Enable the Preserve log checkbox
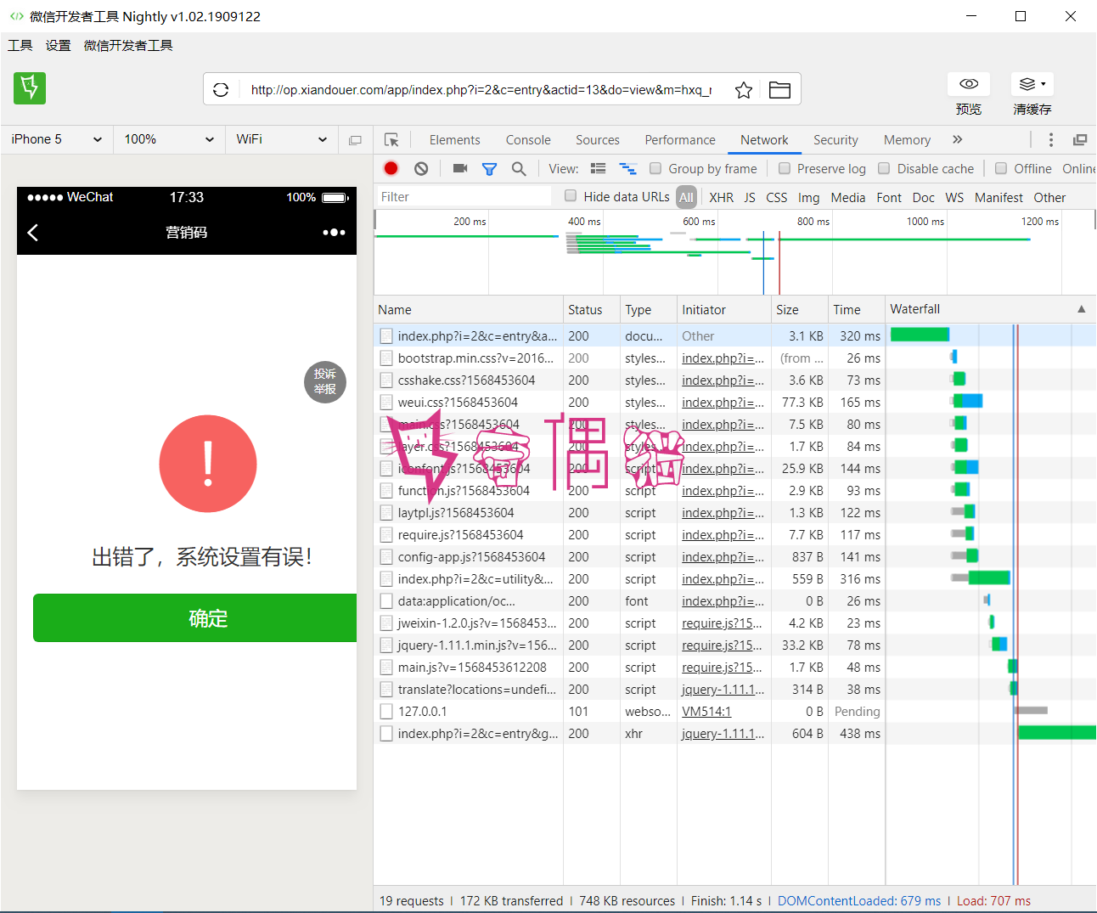The image size is (1097, 913). pyautogui.click(x=785, y=168)
